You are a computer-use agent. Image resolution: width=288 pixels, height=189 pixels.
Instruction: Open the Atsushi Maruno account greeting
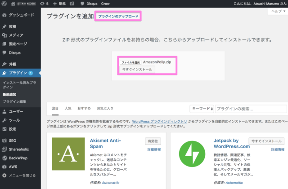click(x=260, y=4)
